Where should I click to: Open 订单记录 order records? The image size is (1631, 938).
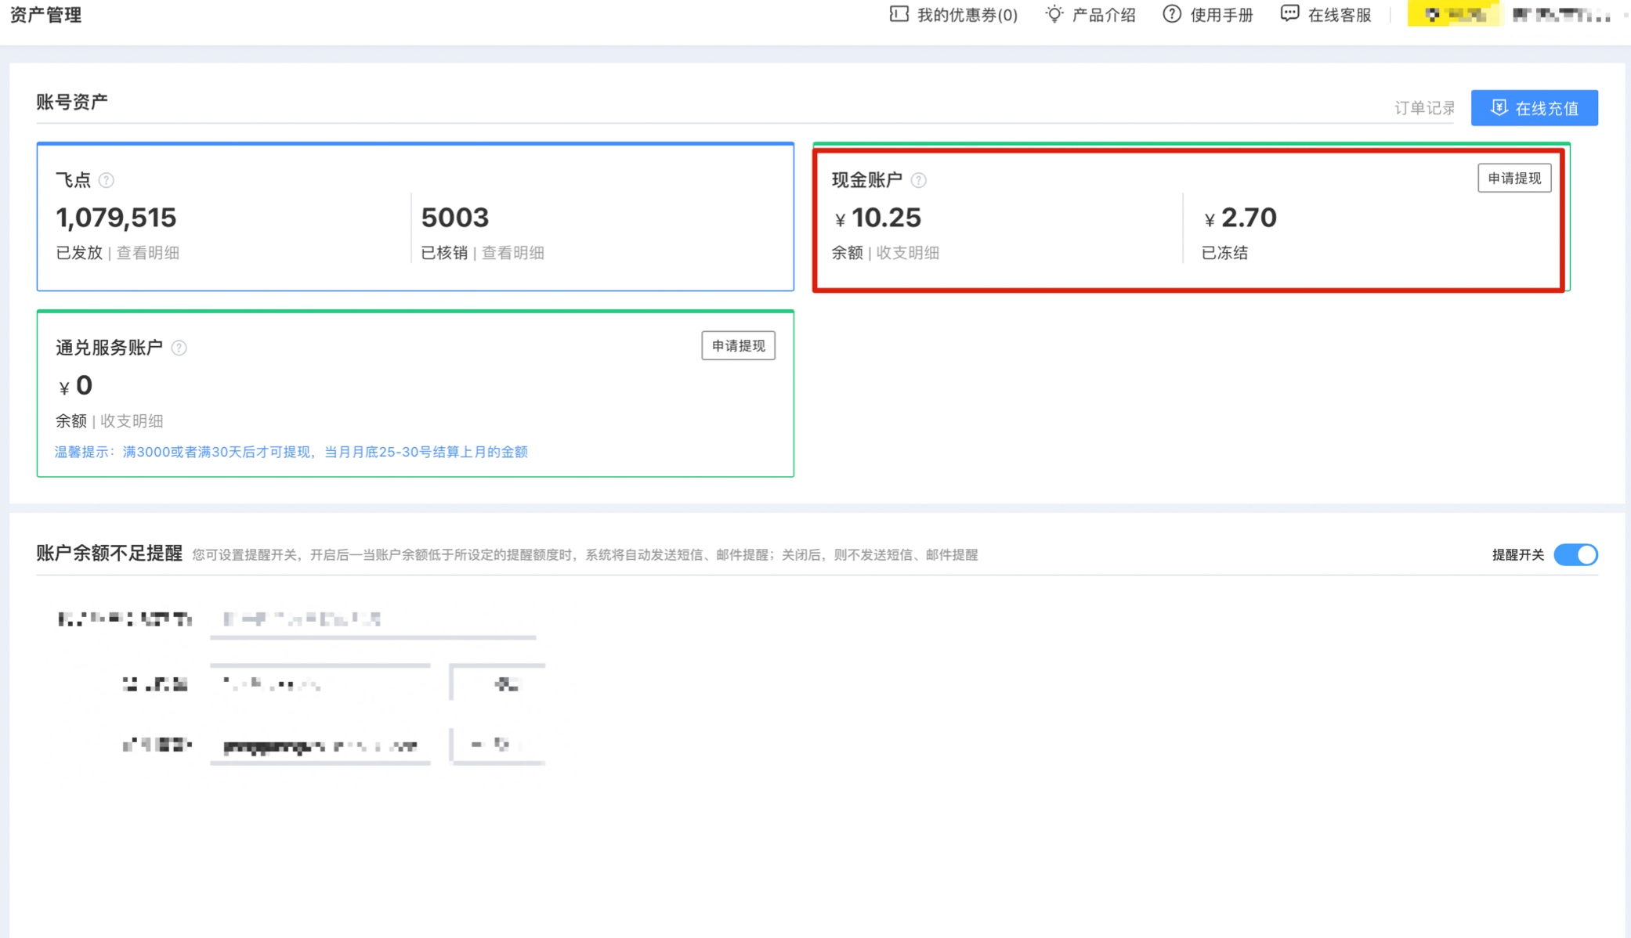(1424, 108)
